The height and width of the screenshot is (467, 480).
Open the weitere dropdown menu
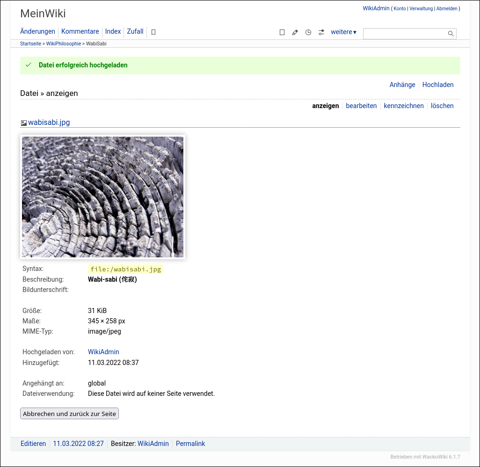pyautogui.click(x=342, y=32)
